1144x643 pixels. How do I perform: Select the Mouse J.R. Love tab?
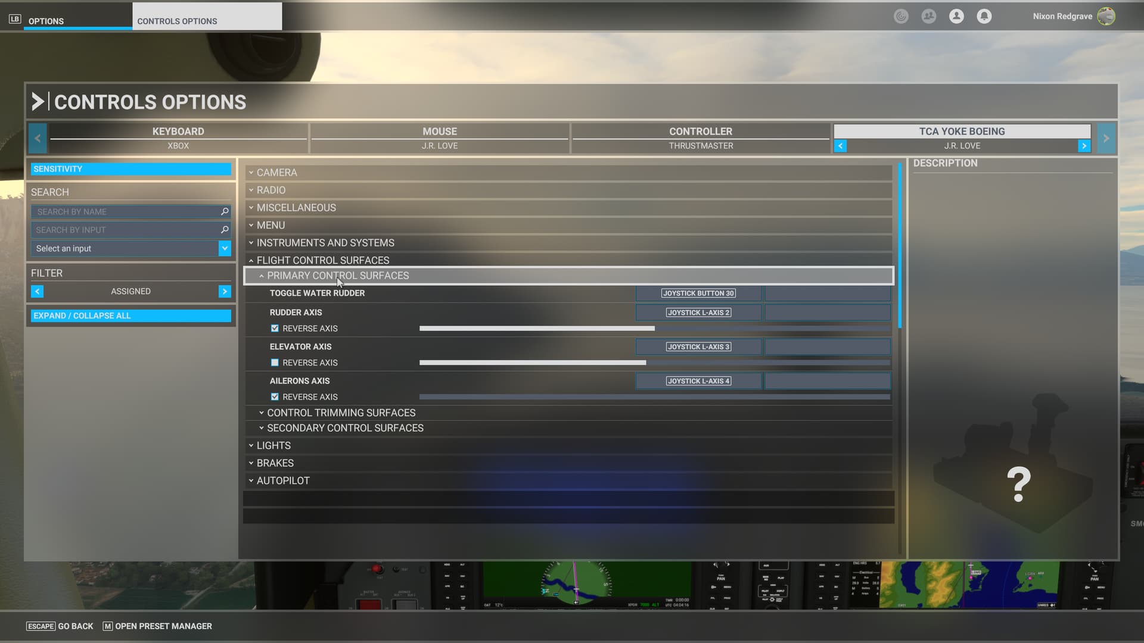click(439, 138)
